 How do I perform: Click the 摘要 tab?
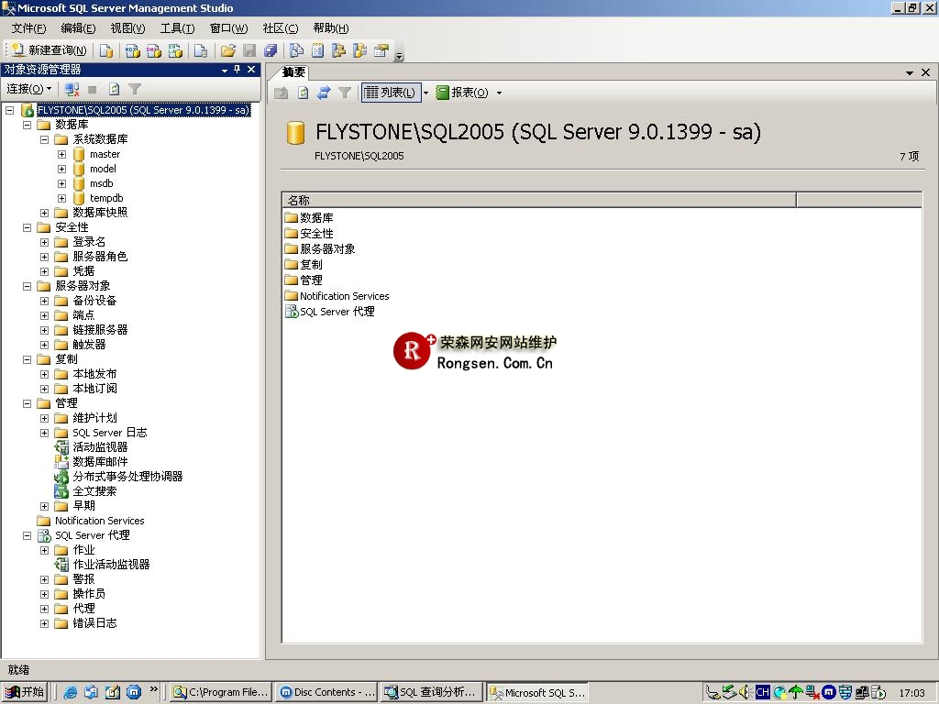(x=293, y=72)
